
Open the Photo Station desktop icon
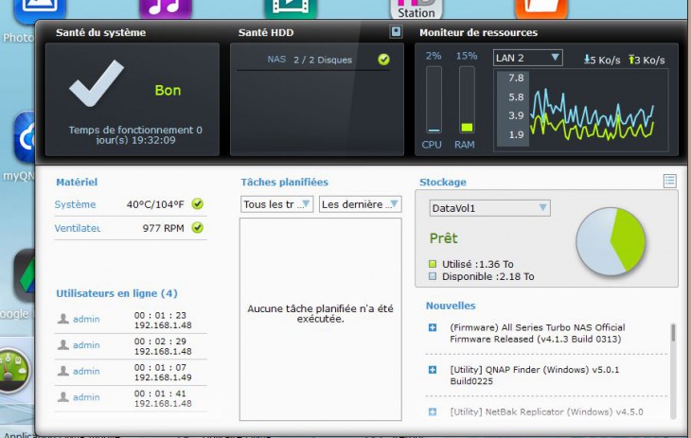(x=40, y=10)
